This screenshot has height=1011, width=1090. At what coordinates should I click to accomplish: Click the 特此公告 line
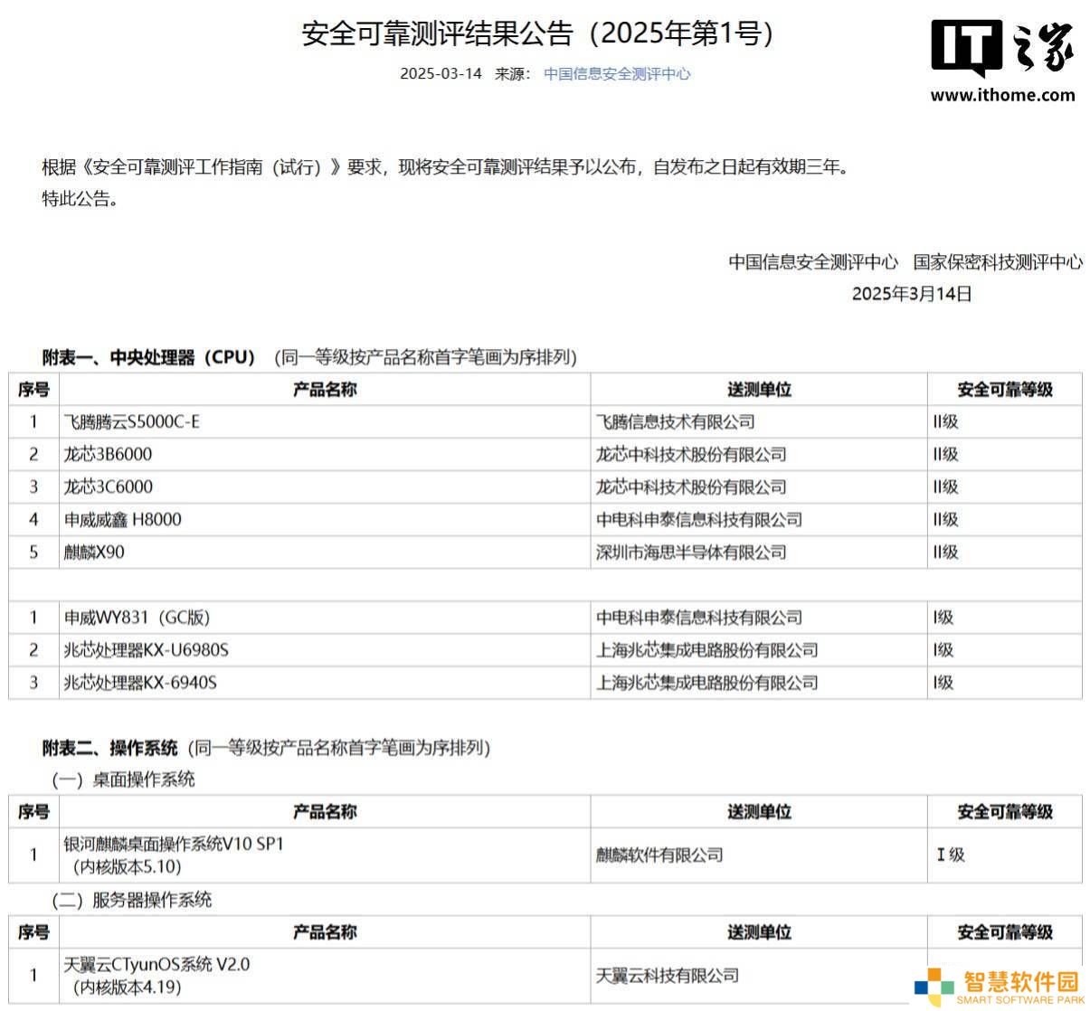(81, 199)
